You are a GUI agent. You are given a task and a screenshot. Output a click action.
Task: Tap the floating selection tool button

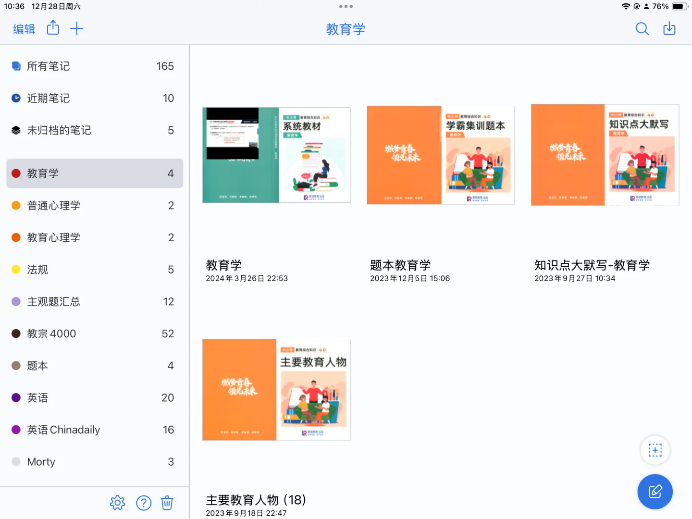coord(655,450)
